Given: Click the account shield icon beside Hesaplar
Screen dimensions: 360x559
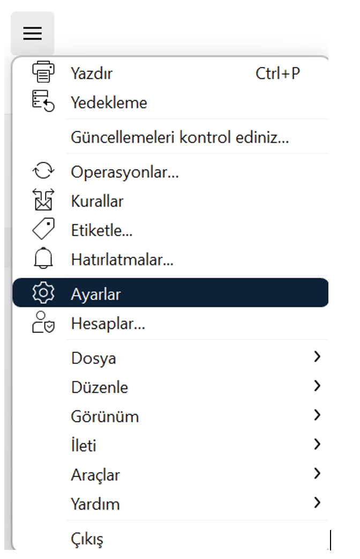Looking at the screenshot, I should click(x=43, y=322).
